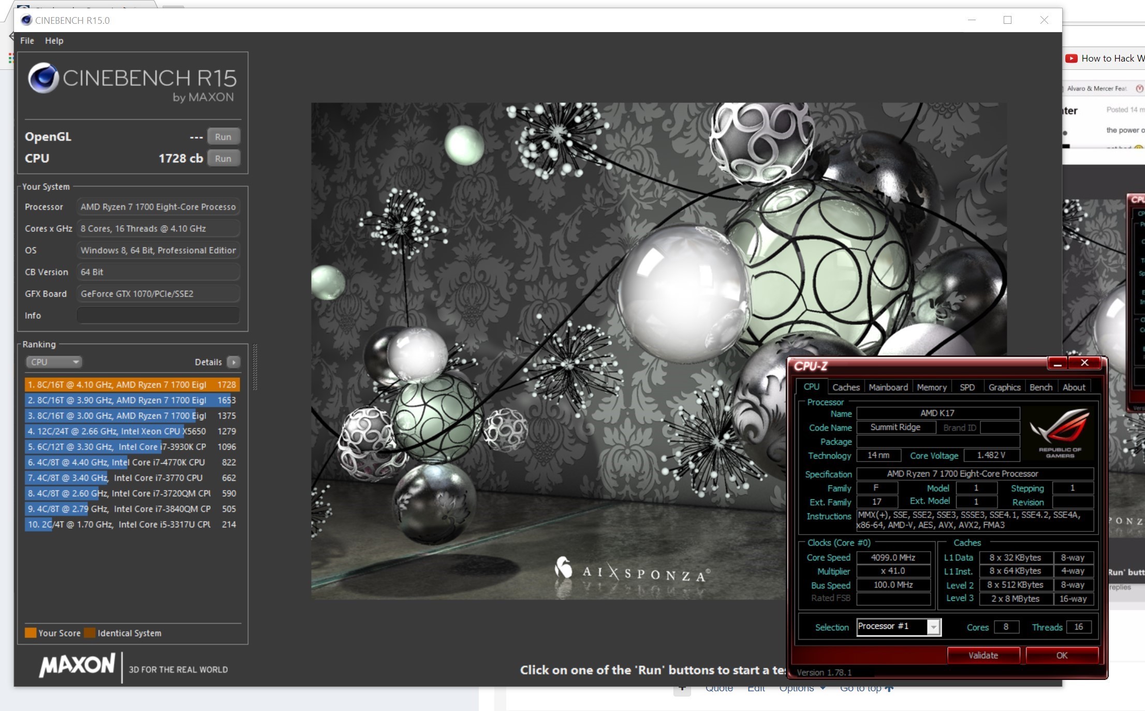Switch to the Memory tab in CPU-Z
The image size is (1145, 711).
pos(931,387)
